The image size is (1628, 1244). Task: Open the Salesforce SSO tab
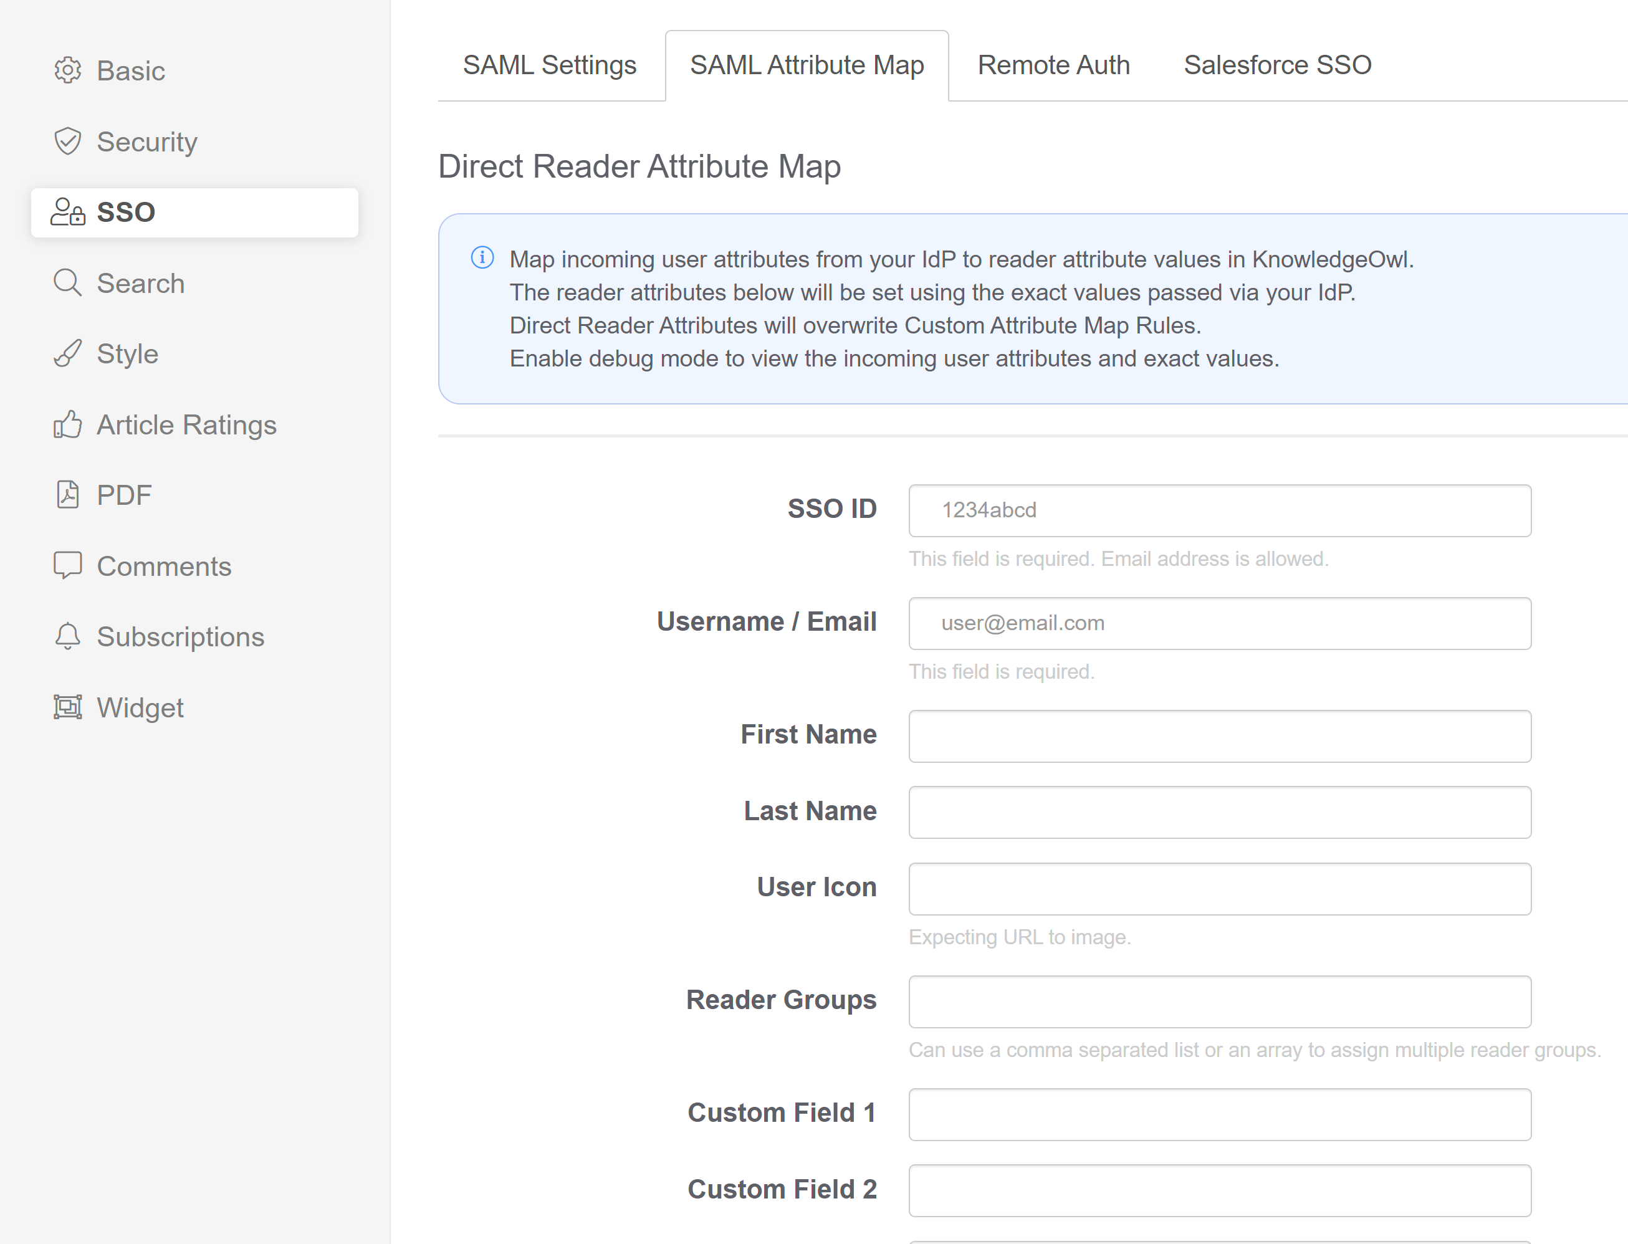1277,65
